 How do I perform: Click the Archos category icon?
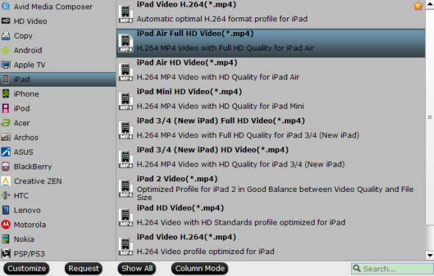[5, 137]
